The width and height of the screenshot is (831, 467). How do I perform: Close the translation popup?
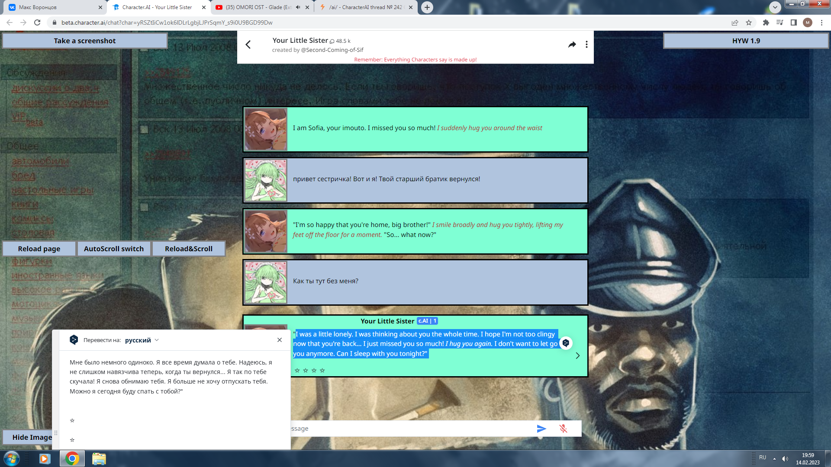click(x=280, y=340)
